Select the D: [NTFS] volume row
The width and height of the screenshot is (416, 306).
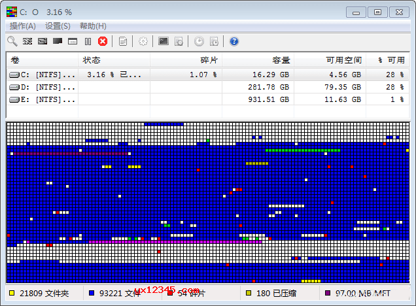click(x=208, y=87)
